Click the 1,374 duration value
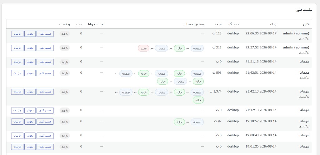The width and height of the screenshot is (320, 155). tap(216, 92)
